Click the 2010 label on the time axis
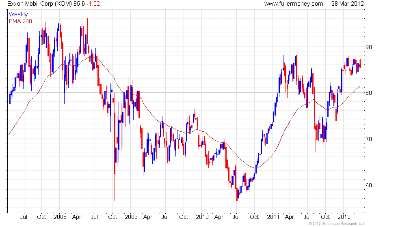The width and height of the screenshot is (398, 227). 202,217
